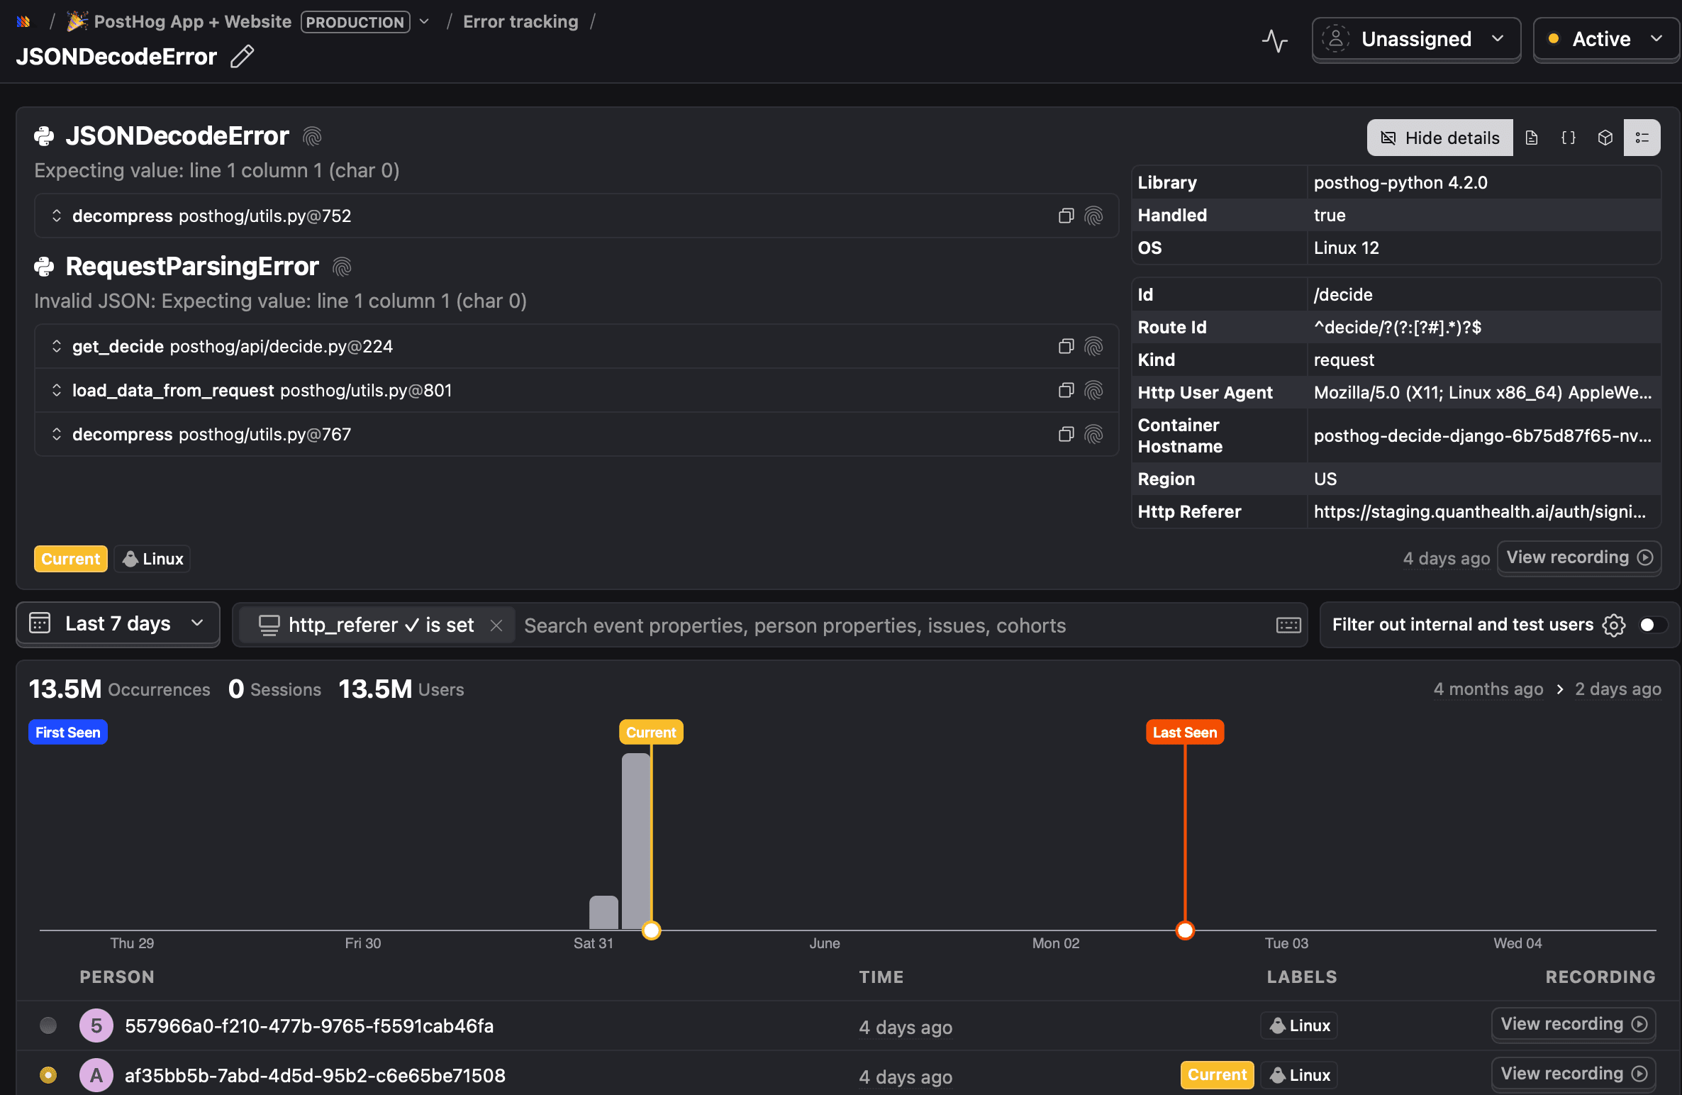Open the filter settings gear icon
This screenshot has width=1682, height=1095.
[x=1614, y=625]
